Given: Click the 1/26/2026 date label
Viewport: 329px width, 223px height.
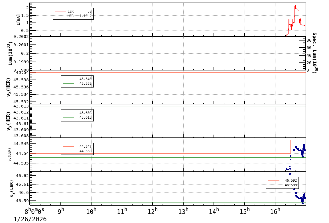Looking at the screenshot, I should [x=30, y=219].
